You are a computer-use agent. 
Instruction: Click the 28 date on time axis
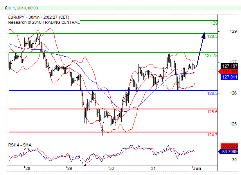click(x=28, y=168)
